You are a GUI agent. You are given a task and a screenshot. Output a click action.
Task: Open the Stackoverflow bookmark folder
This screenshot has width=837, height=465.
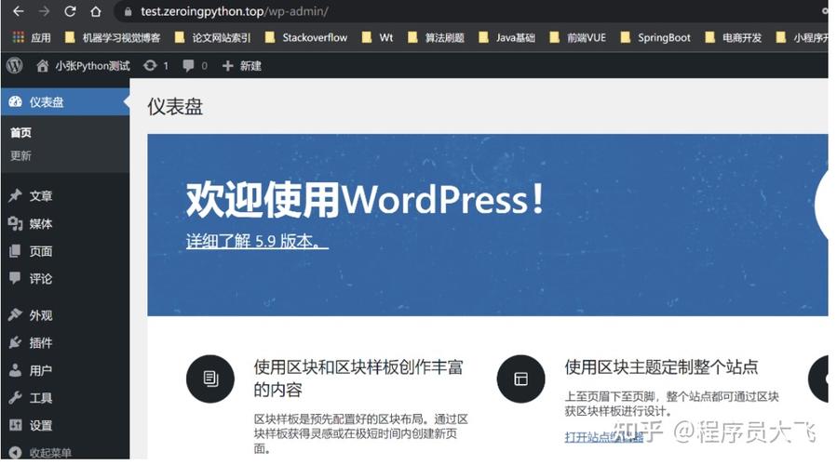coord(306,37)
